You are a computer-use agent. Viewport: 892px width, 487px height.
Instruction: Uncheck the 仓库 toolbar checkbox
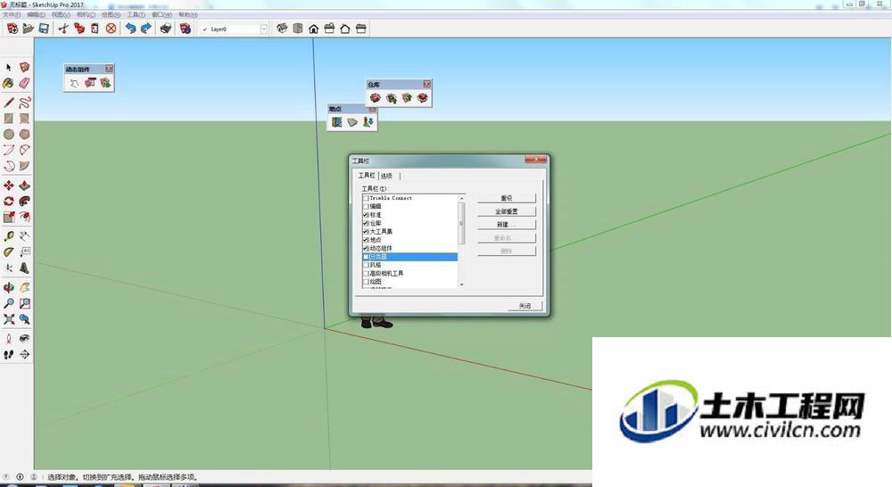[x=366, y=223]
